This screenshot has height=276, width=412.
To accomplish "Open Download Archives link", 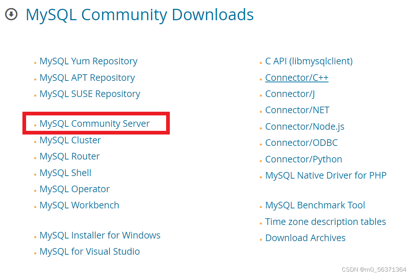I will coord(305,238).
